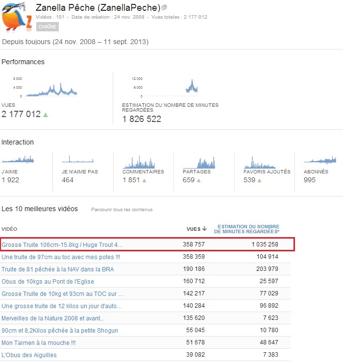Click the views value 358 757
The width and height of the screenshot is (343, 364).
tap(194, 244)
